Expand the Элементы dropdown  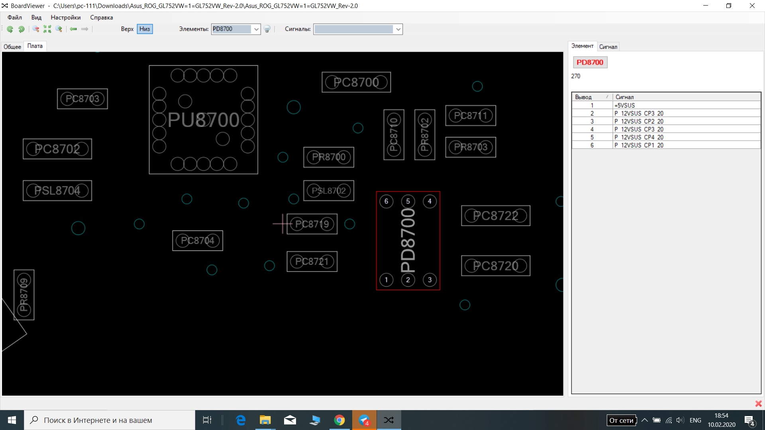pos(256,29)
